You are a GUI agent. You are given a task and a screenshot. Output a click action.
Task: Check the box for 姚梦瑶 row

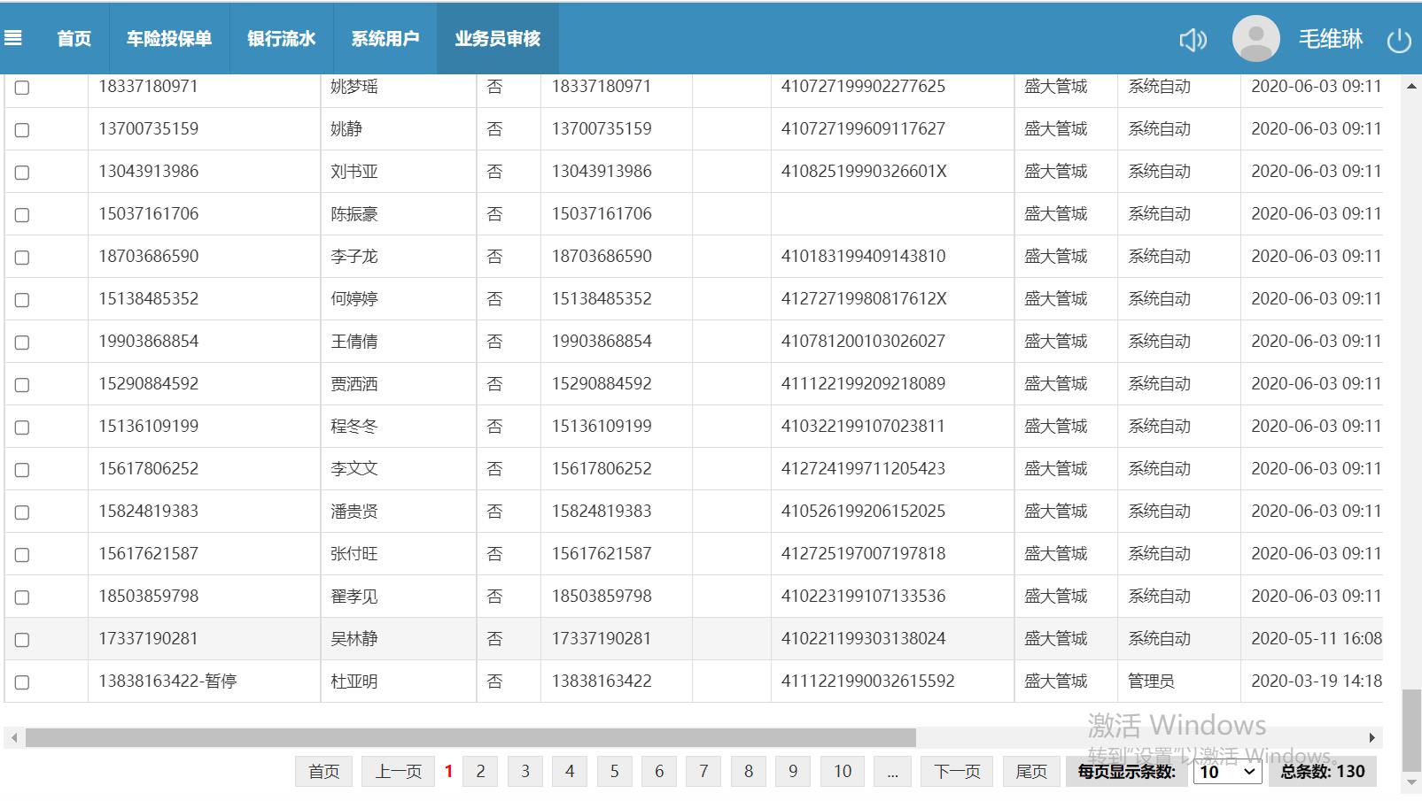tap(22, 88)
